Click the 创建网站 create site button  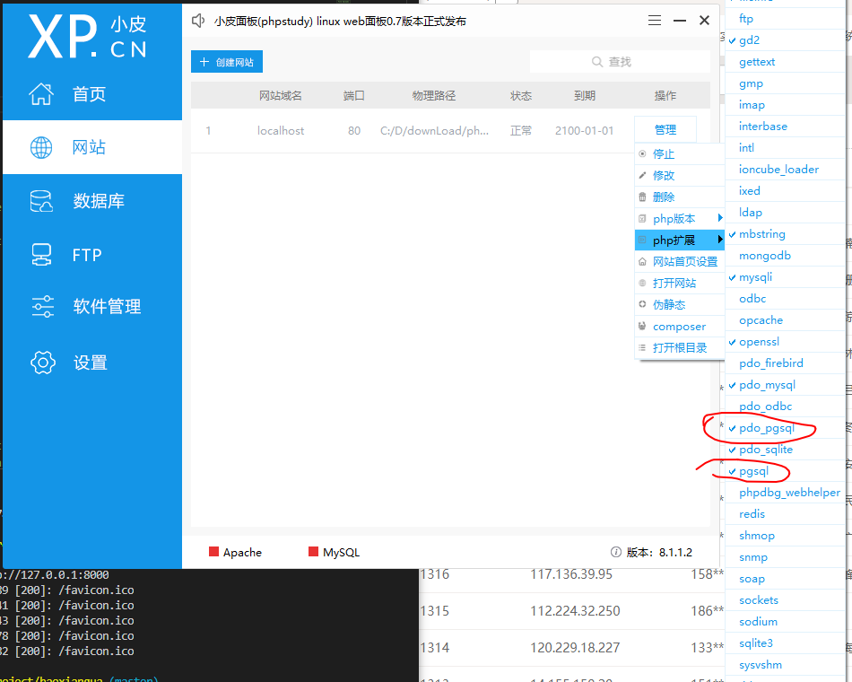[x=226, y=62]
